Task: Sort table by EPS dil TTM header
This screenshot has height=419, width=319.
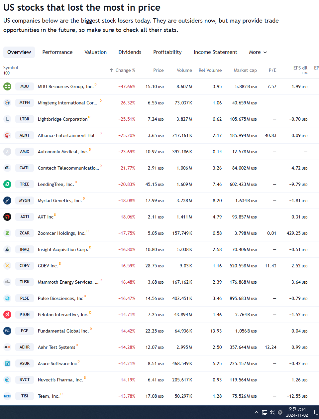Action: click(x=300, y=70)
